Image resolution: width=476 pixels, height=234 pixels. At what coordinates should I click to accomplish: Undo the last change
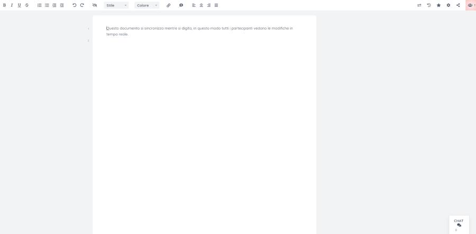75,5
